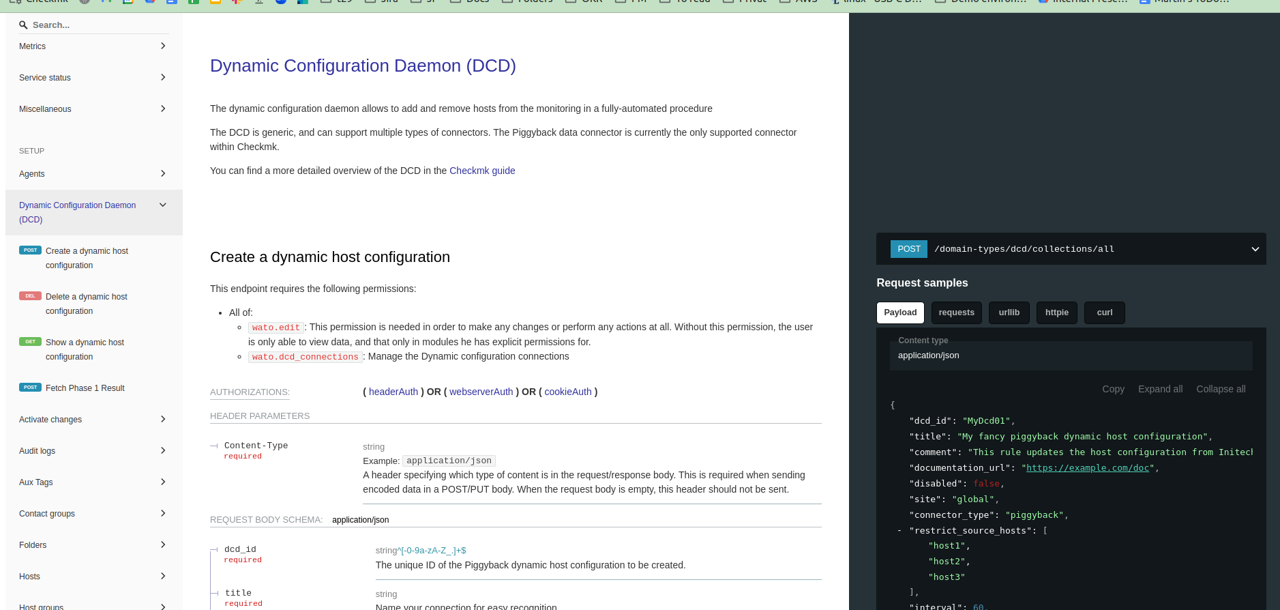Click the POST label on the endpoint bar

(908, 249)
